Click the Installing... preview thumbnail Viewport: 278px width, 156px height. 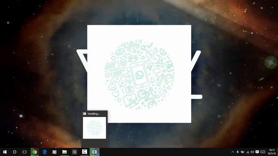95,128
